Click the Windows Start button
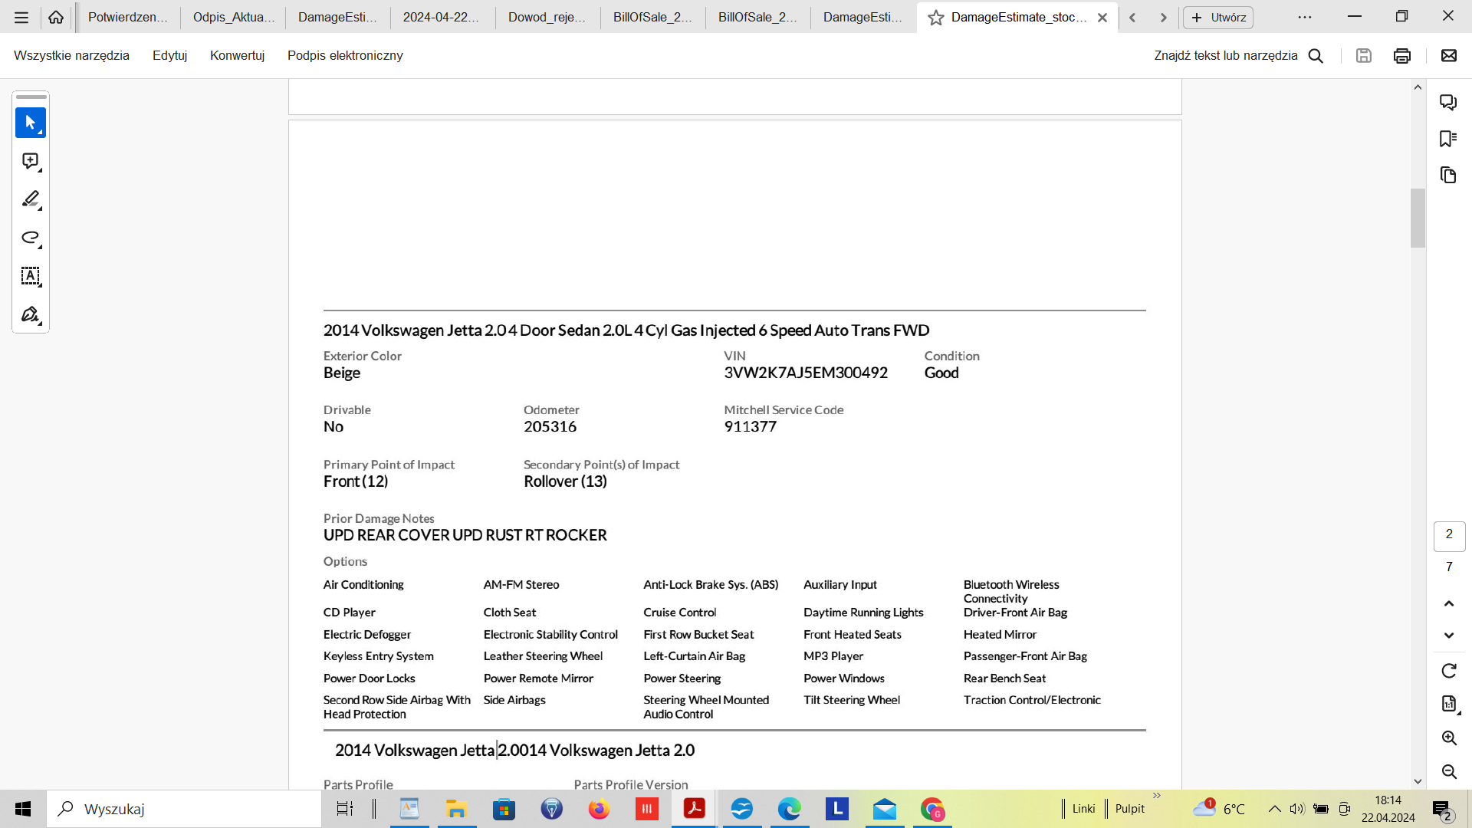 tap(23, 809)
